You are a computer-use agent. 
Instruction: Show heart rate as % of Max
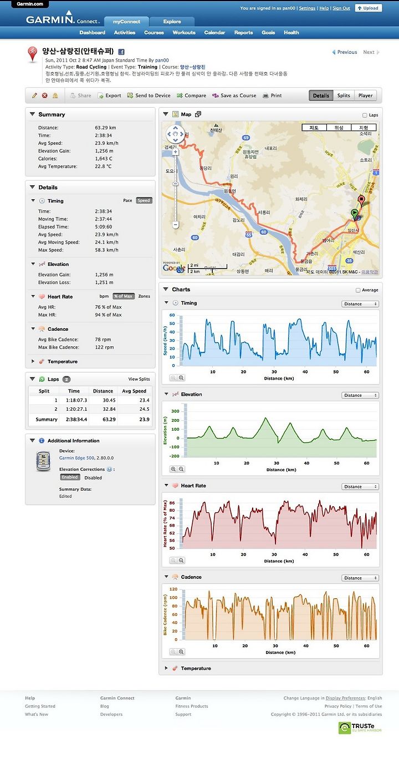tap(124, 296)
